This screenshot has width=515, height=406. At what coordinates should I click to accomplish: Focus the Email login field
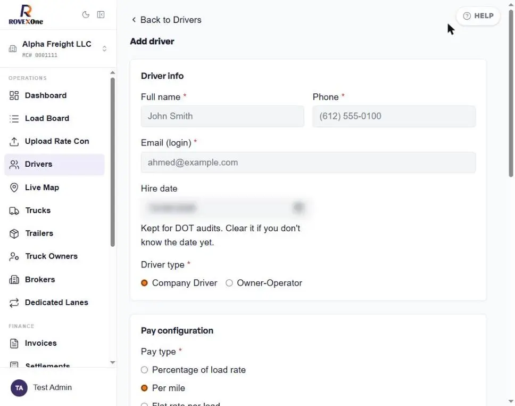(308, 163)
